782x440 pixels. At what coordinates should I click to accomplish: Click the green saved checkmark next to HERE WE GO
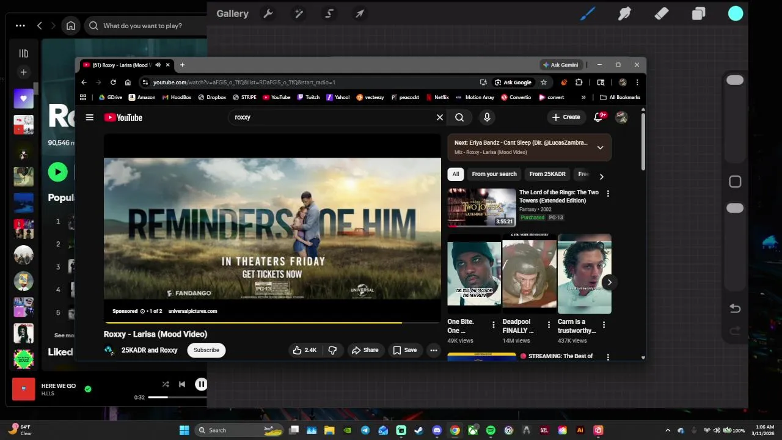(88, 389)
